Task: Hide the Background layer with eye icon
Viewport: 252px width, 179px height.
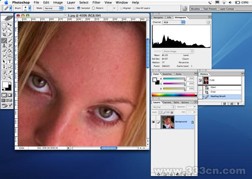Action: pos(154,122)
